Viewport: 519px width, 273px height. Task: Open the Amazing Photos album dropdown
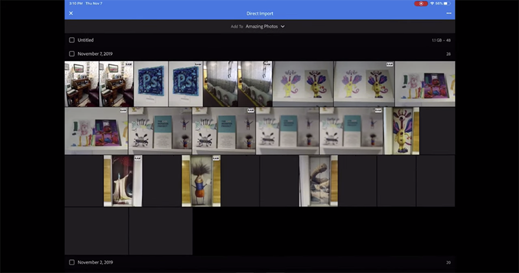265,27
